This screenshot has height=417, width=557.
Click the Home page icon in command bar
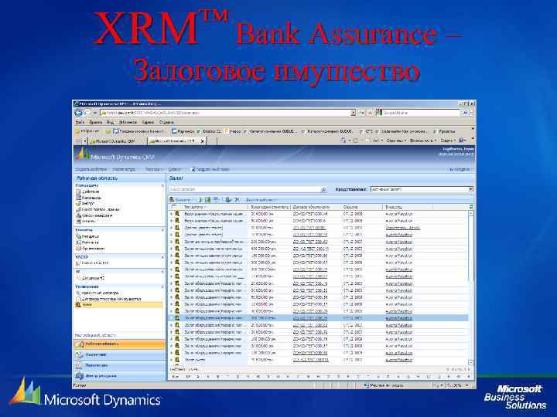coord(343,141)
